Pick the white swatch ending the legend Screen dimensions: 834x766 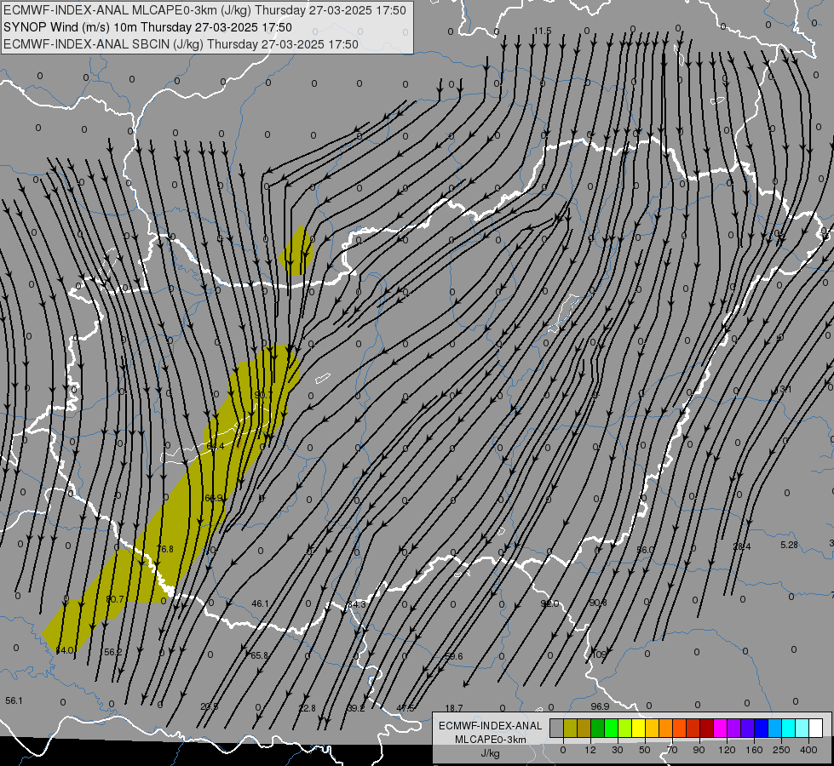tap(816, 729)
